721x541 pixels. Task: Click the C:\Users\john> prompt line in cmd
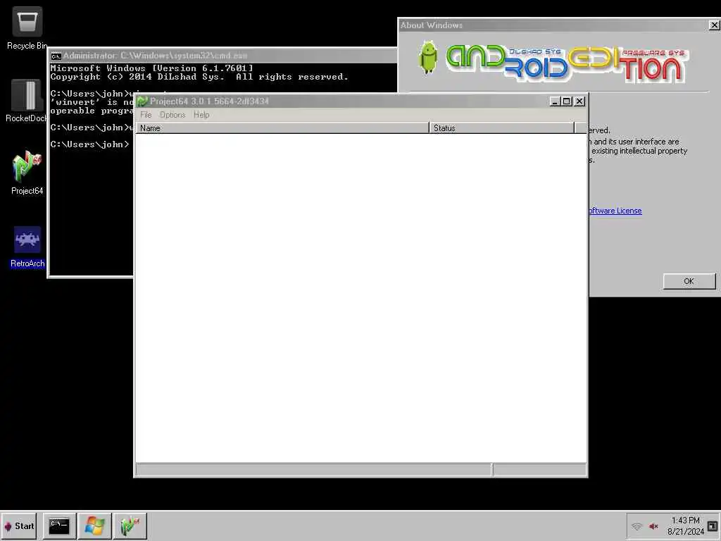click(x=90, y=144)
